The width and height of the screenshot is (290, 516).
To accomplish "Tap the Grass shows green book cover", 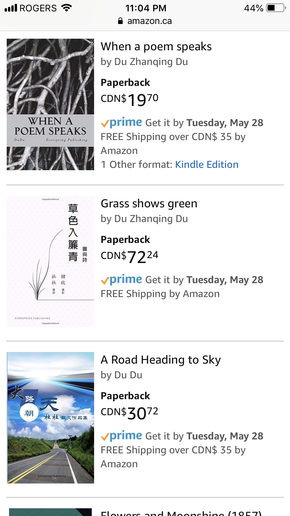I will pos(51,261).
